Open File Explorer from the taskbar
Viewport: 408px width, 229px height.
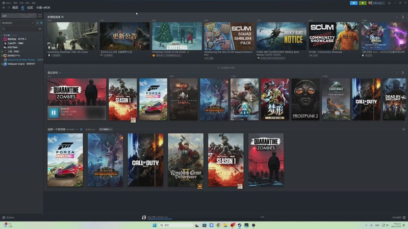[225, 225]
